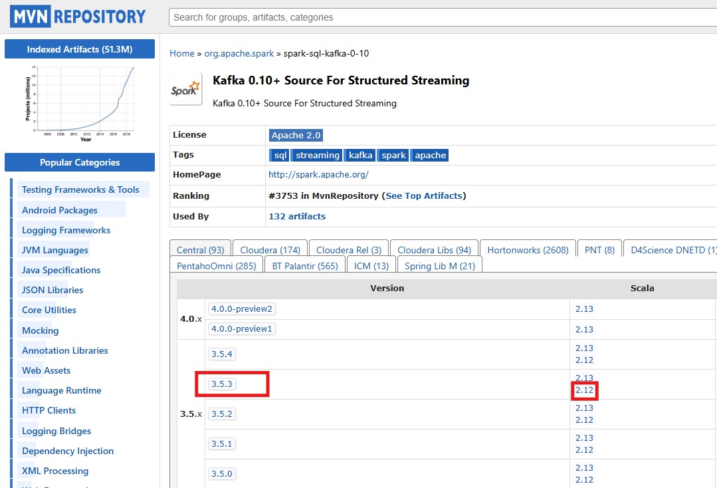This screenshot has width=717, height=488.
Task: Click the projects growth chart thumbnail
Action: pyautogui.click(x=80, y=103)
